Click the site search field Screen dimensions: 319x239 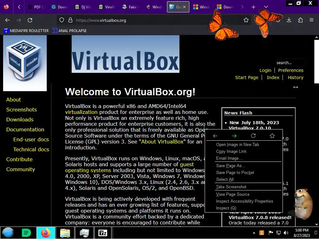point(291,63)
